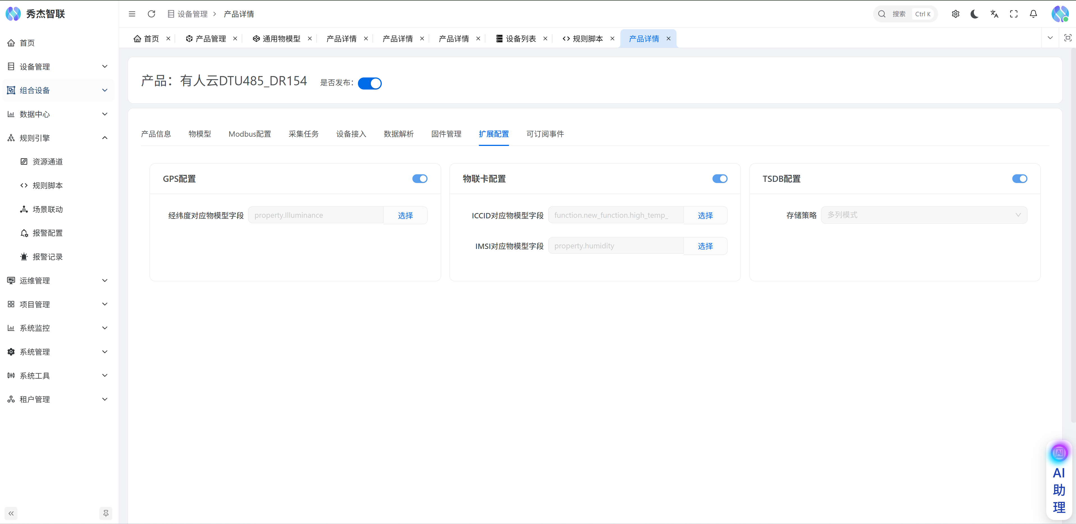Switch to the 物模型 tab
Image resolution: width=1076 pixels, height=524 pixels.
point(200,134)
